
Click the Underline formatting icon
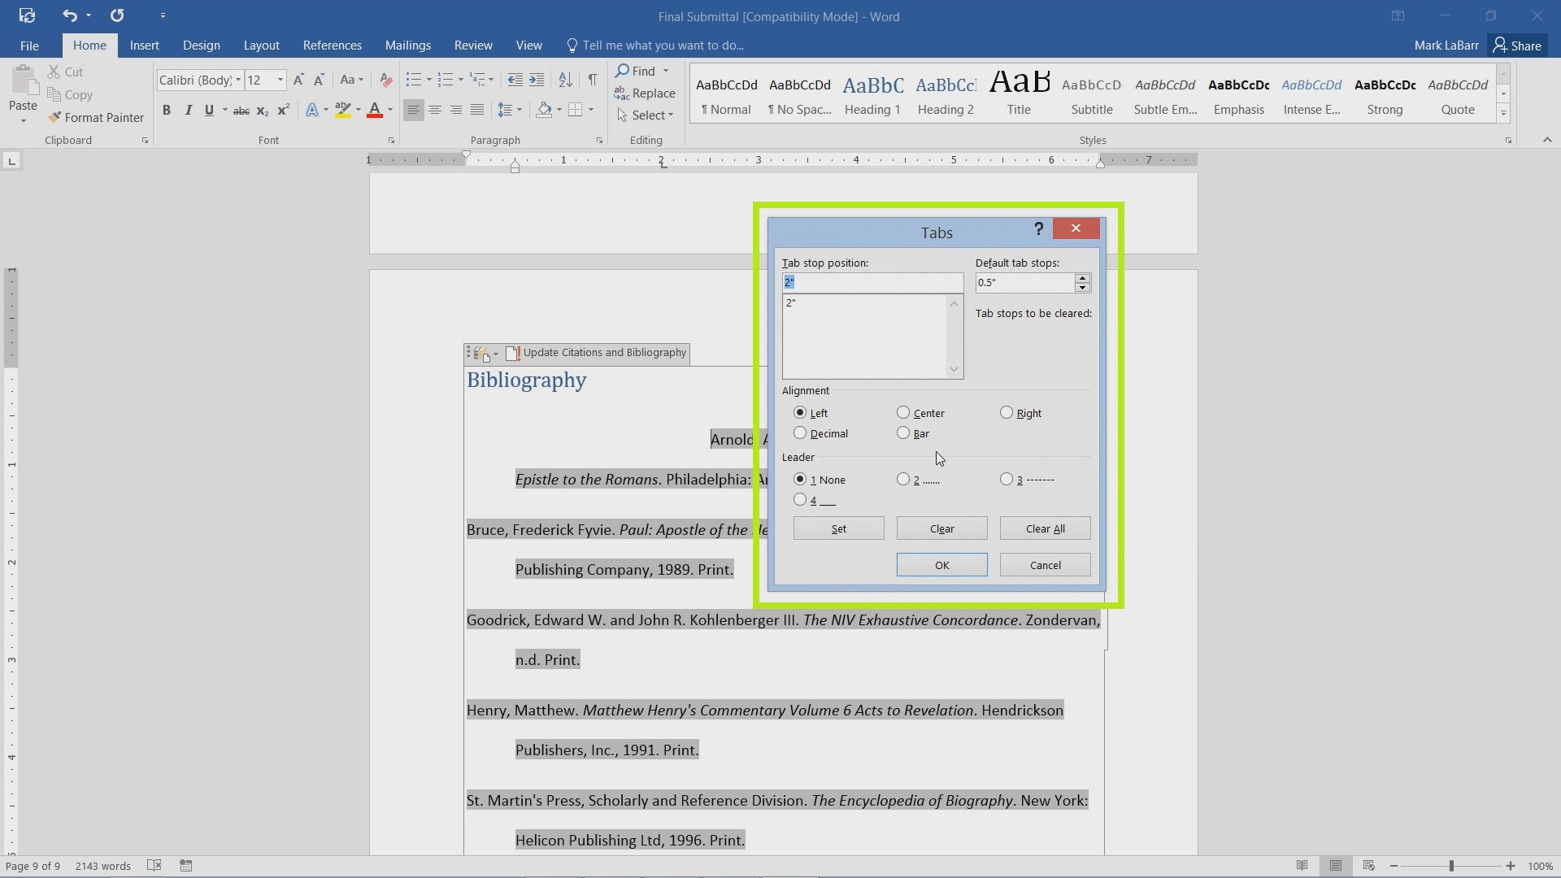210,111
